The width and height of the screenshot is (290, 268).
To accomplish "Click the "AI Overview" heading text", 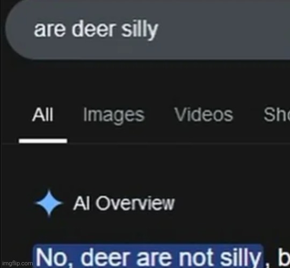I will click(124, 203).
